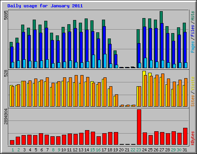Viewport: 197px width, 154px height.
Task: Click the green hits bar for day 1
Action: 11,44
